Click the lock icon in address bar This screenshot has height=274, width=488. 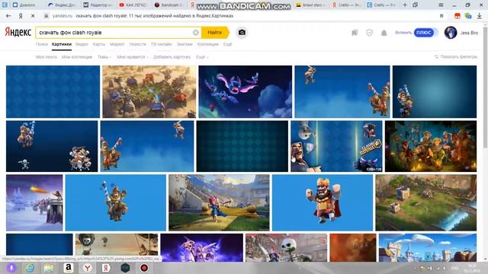[46, 16]
